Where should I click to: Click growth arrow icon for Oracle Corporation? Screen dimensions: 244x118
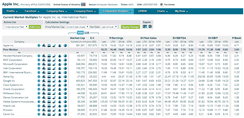[x=54, y=89]
